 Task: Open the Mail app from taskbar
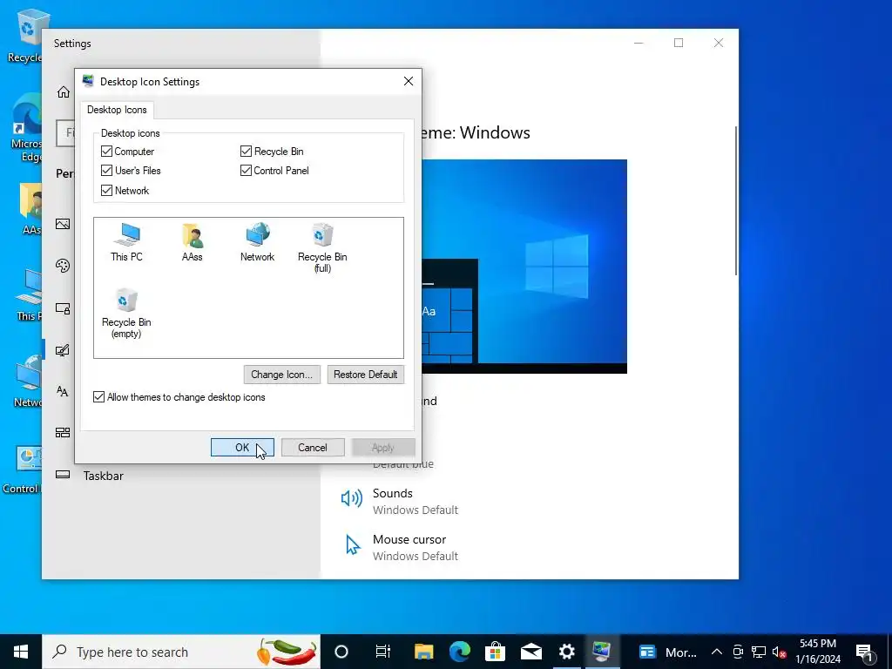pos(531,652)
